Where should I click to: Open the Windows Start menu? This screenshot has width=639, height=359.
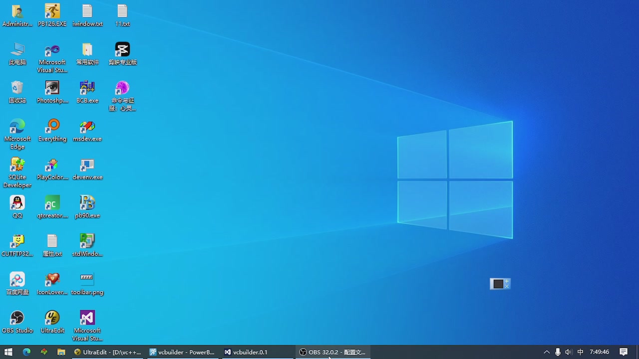tap(8, 352)
